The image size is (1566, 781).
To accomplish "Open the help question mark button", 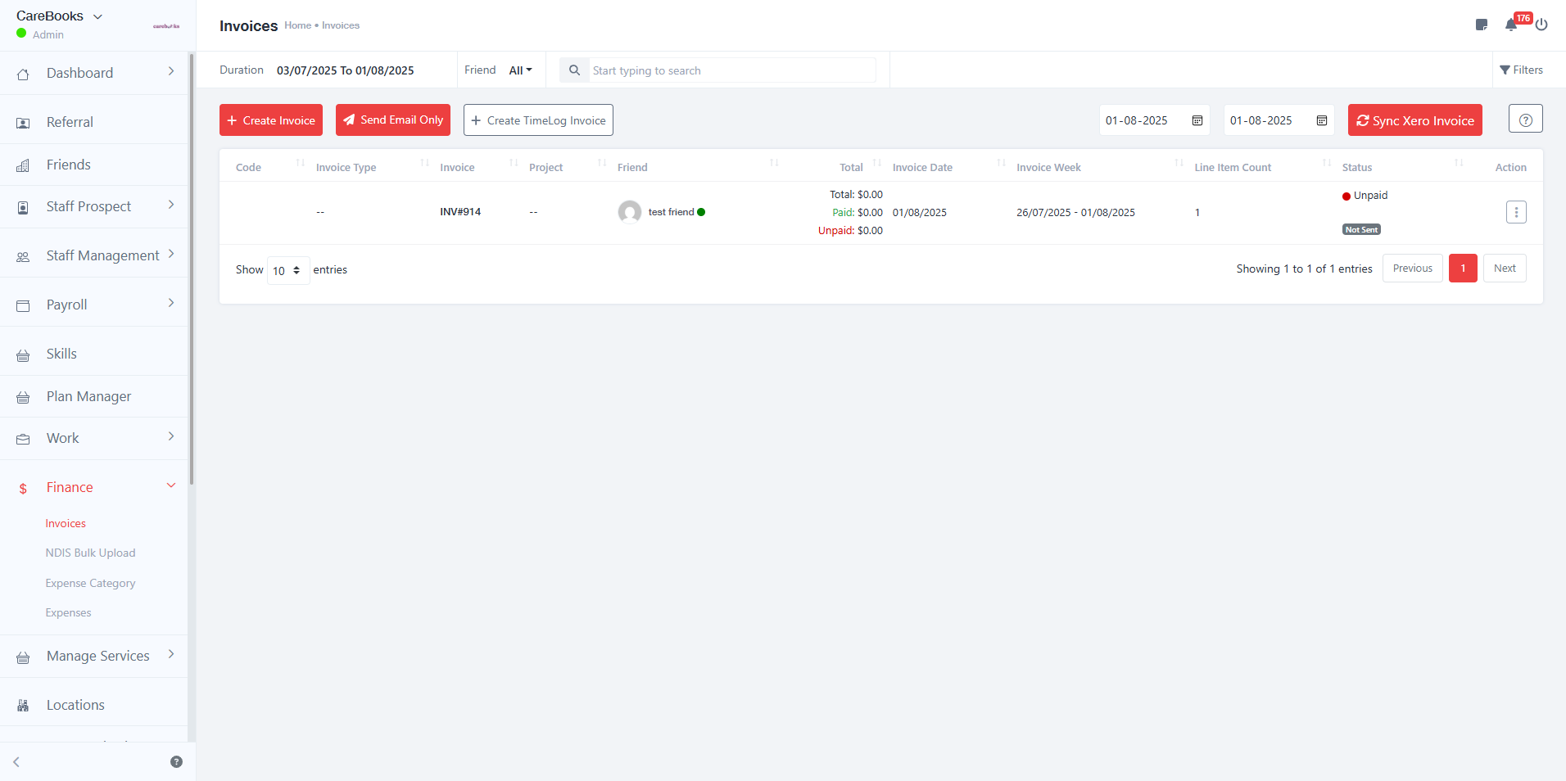I will pyautogui.click(x=1525, y=120).
